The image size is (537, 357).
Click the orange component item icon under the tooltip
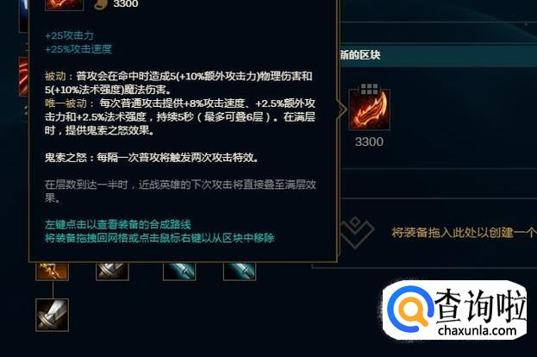coord(52,272)
